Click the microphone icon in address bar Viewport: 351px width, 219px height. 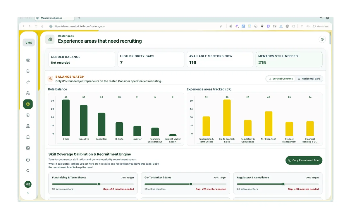pos(42,26)
